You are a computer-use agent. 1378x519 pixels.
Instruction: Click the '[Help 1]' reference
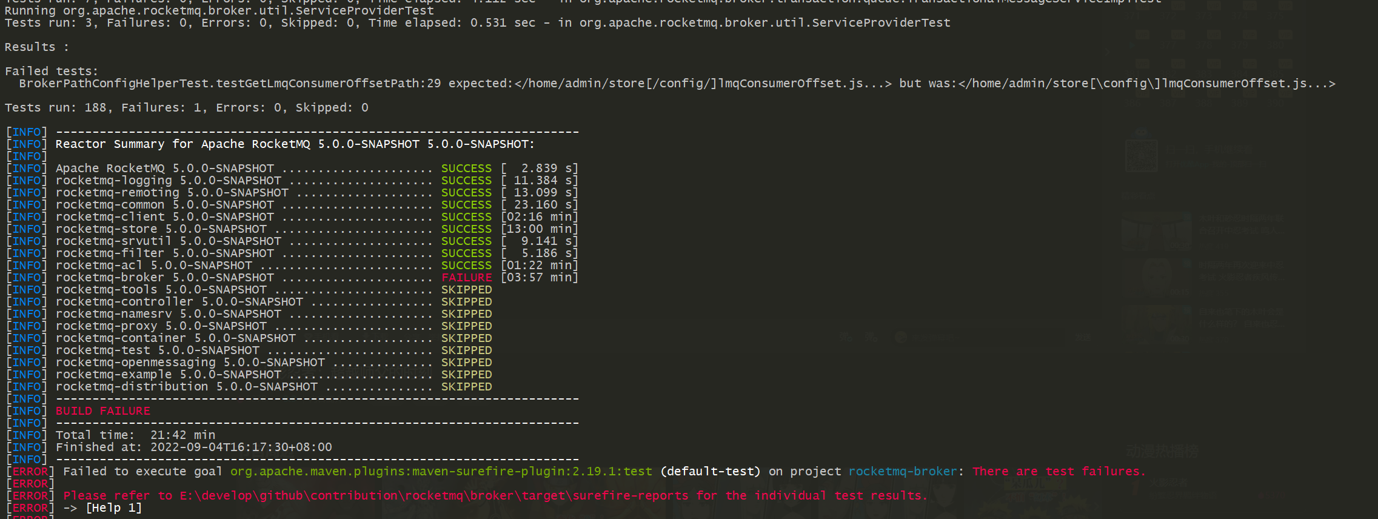(x=114, y=508)
